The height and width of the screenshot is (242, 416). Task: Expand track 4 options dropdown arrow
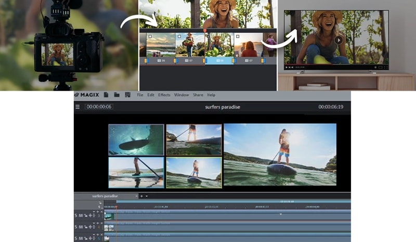94,223
